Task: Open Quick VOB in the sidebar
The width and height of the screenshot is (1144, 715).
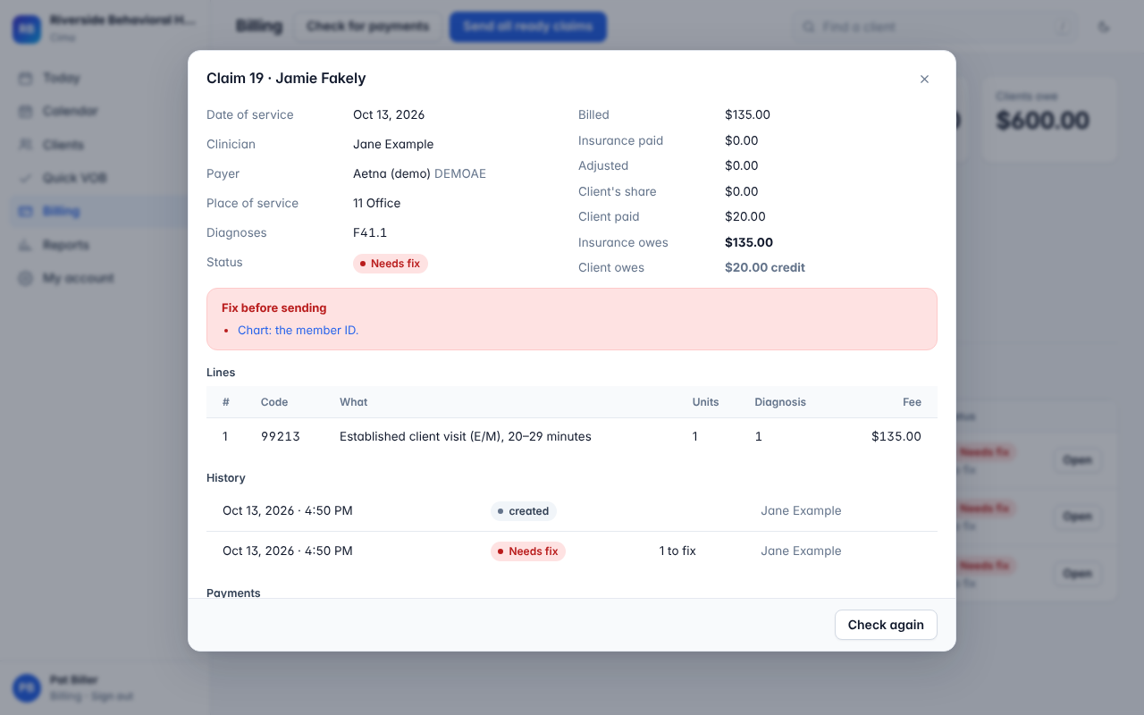Action: pos(105,178)
